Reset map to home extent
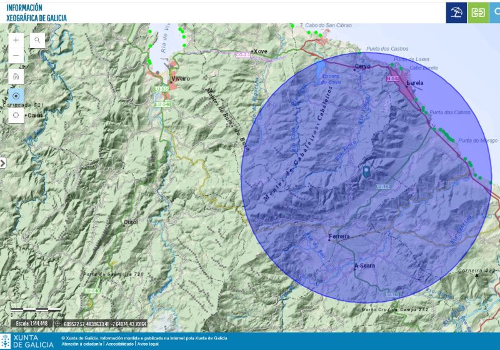 tap(16, 76)
